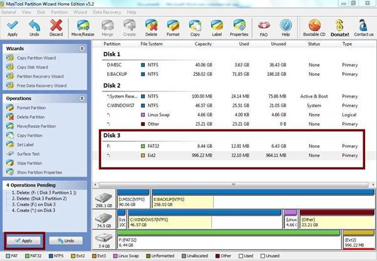Click the Copy toolbar icon
The height and width of the screenshot is (261, 377).
point(195,28)
